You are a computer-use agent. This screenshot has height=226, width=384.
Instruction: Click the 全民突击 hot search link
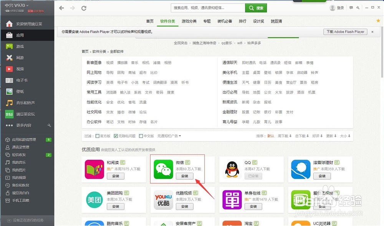(180, 43)
